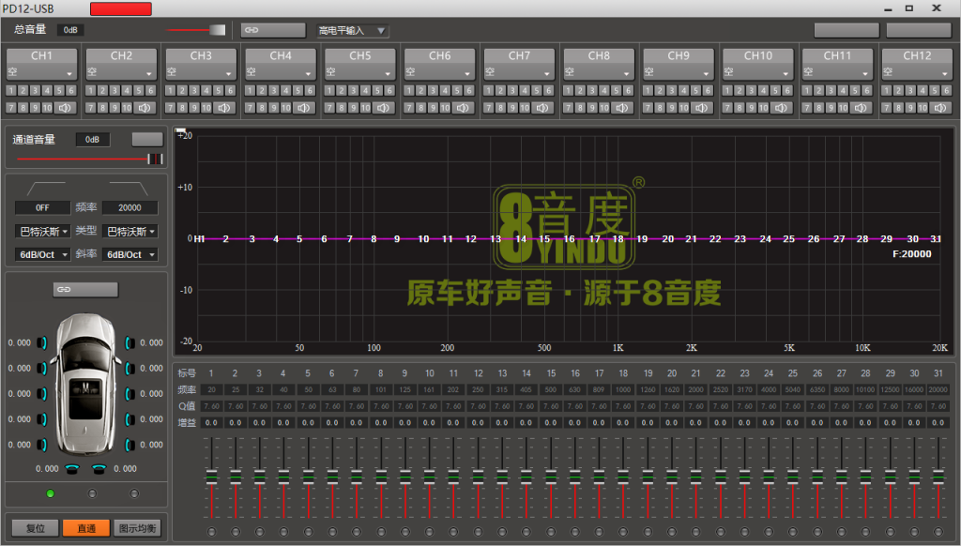Open the CH6 speaker type dropdown
This screenshot has width=961, height=546.
[x=439, y=72]
